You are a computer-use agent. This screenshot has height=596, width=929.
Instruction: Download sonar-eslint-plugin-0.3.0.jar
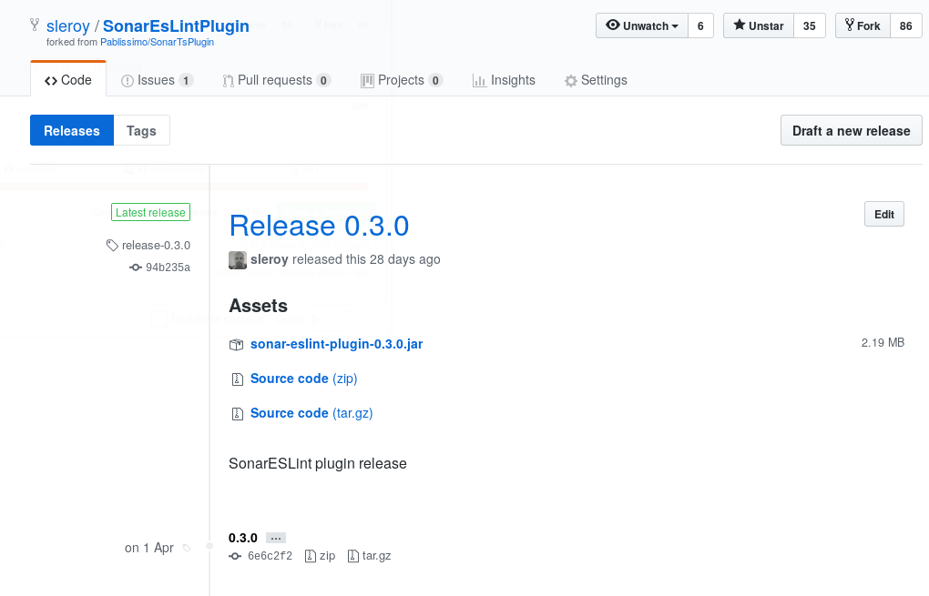tap(336, 344)
